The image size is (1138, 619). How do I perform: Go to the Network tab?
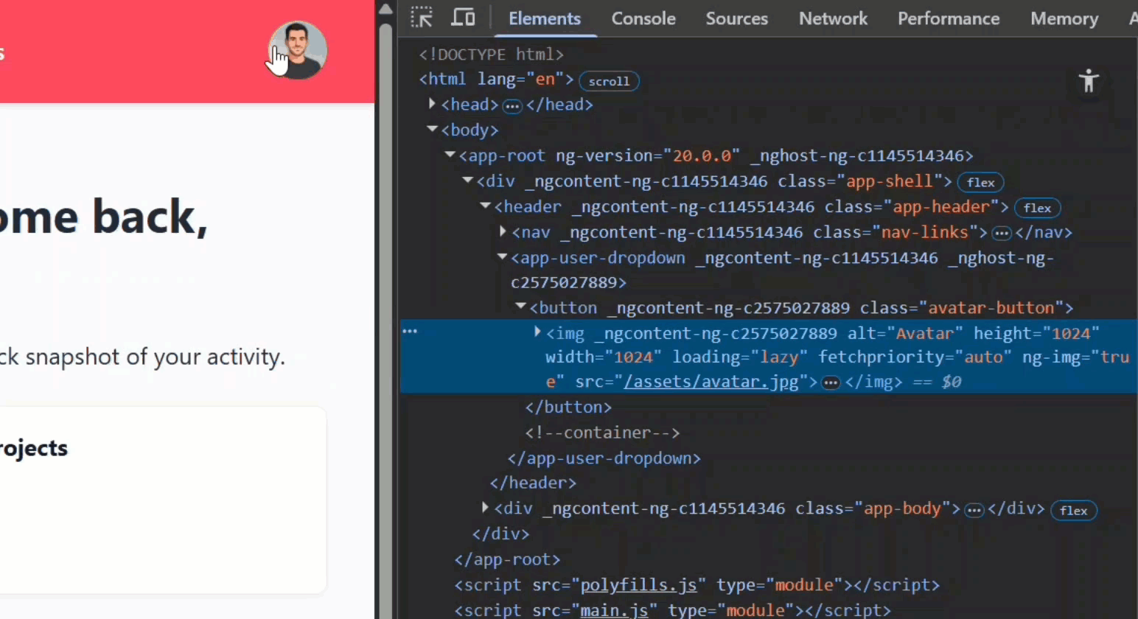[x=833, y=18]
